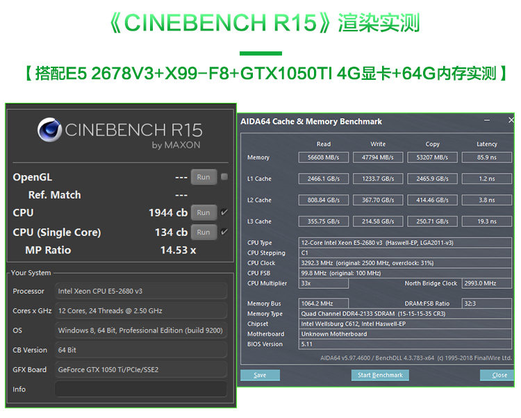Click AIDA64 v5.97.4600 version footer text
Screen dimensions: 521x418
[x=416, y=358]
